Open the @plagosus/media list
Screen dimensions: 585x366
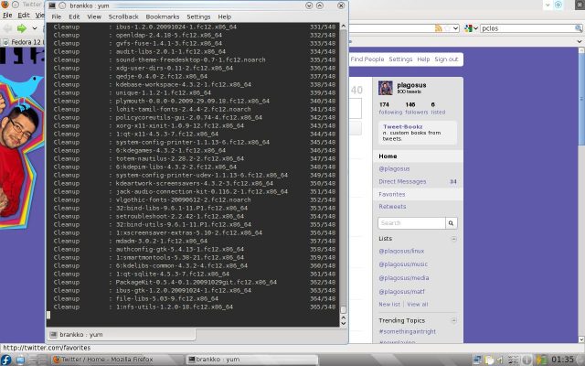coord(404,278)
